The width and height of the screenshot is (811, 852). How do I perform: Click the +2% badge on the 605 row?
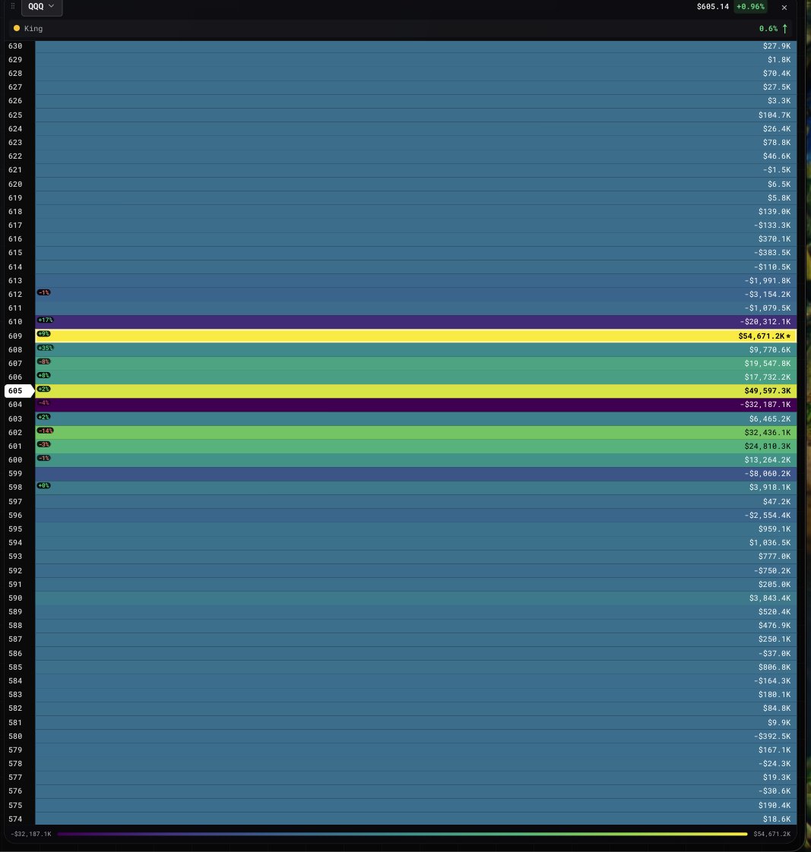click(x=44, y=389)
